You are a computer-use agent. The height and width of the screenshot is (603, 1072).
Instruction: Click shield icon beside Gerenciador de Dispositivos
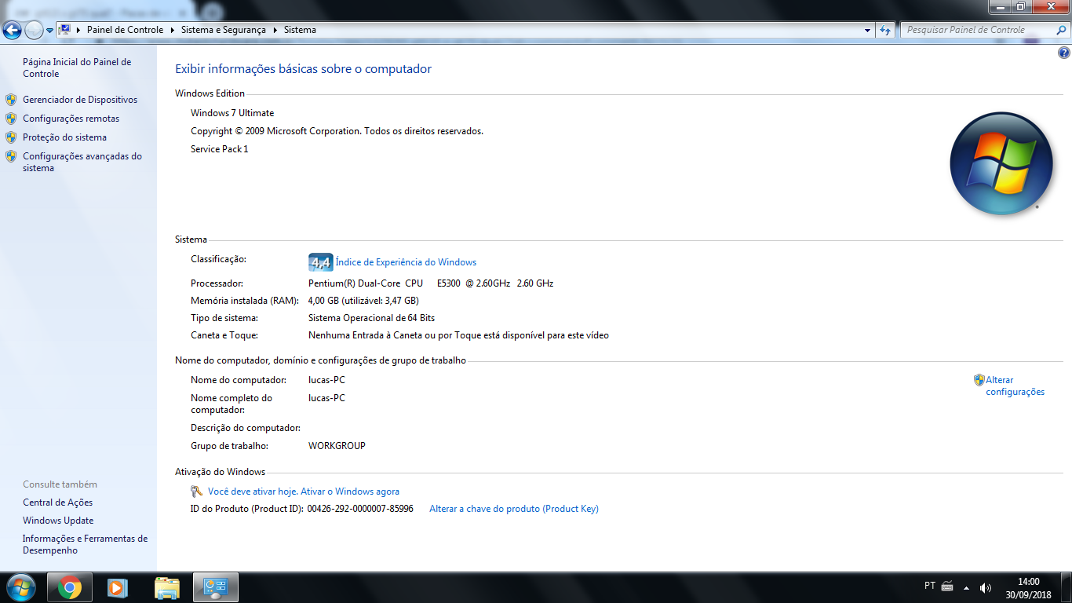(11, 100)
